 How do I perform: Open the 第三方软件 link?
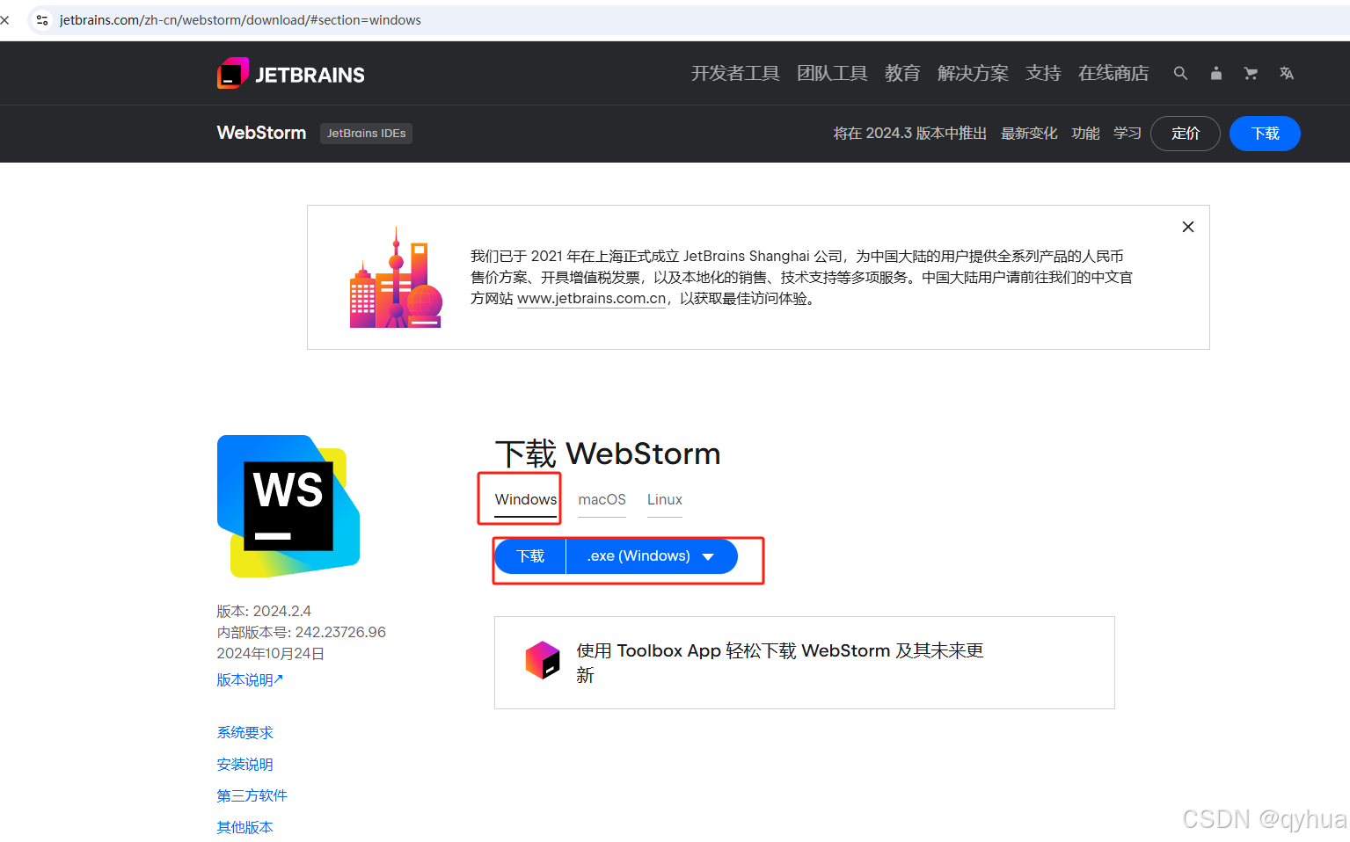click(x=252, y=796)
